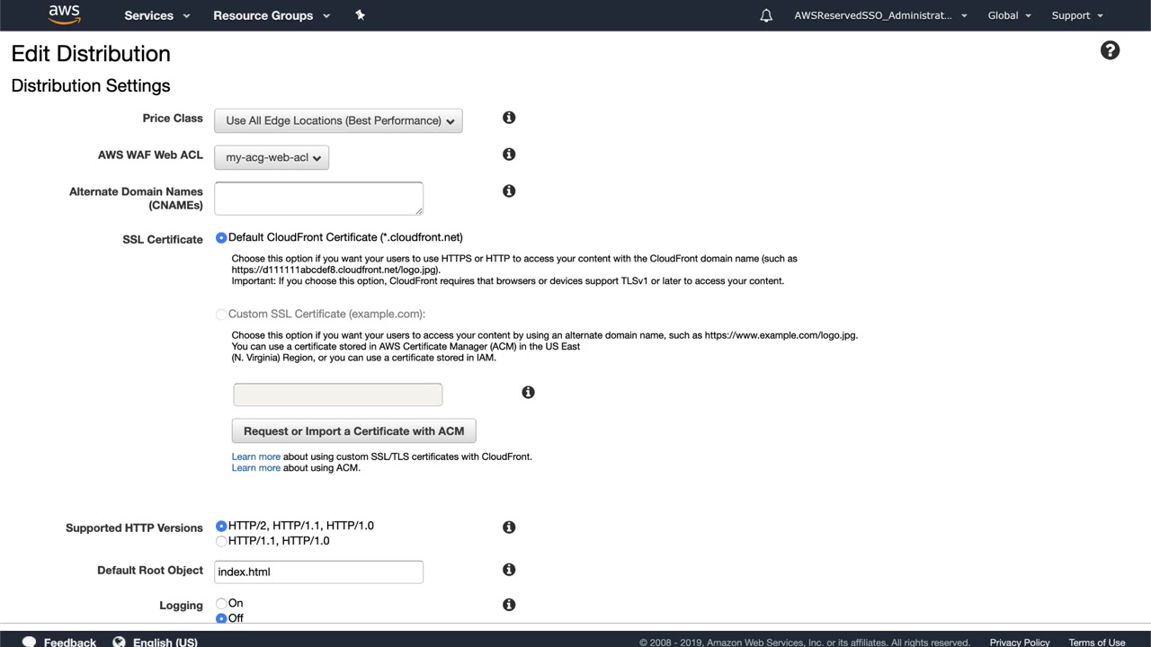Show info for Alternate Domain Names
This screenshot has height=647, width=1151.
pos(509,191)
